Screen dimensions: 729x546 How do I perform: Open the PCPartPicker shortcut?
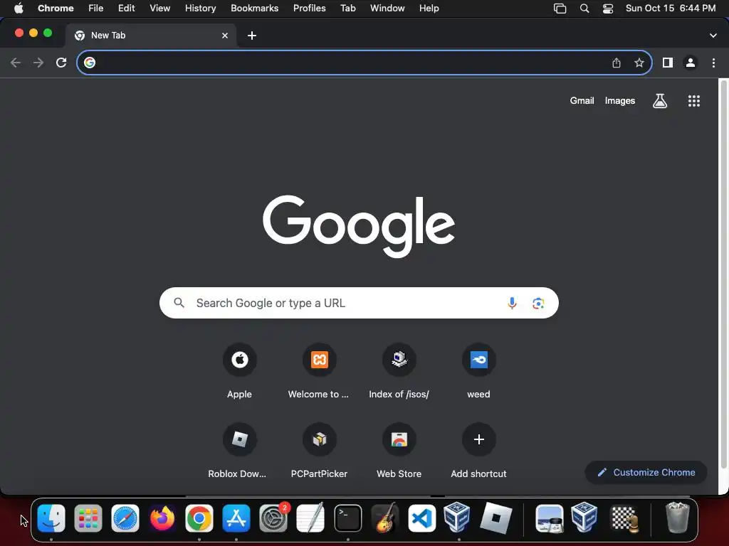click(319, 451)
